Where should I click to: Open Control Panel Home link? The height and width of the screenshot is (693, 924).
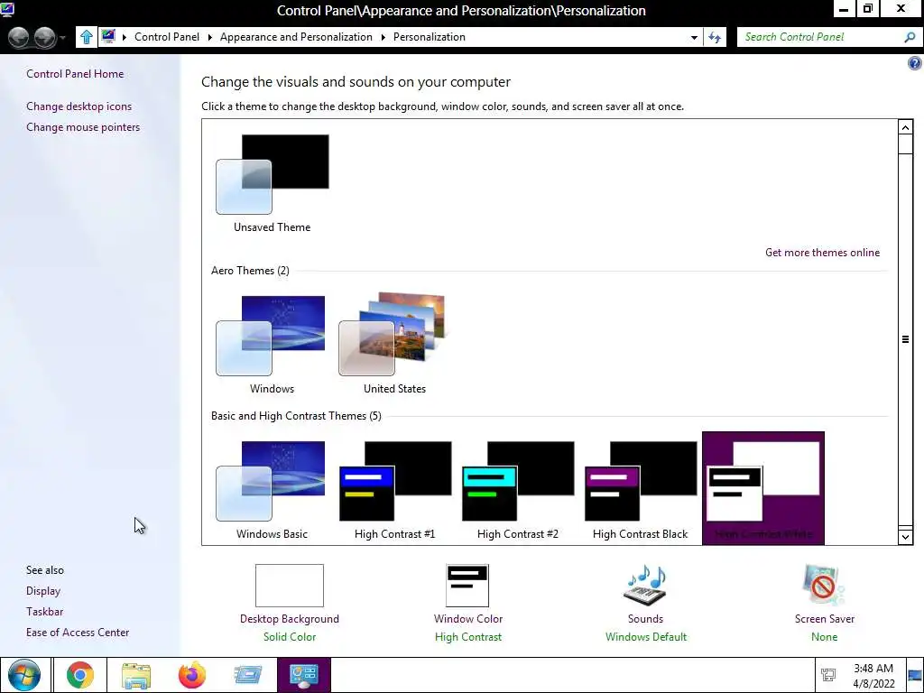pos(75,74)
